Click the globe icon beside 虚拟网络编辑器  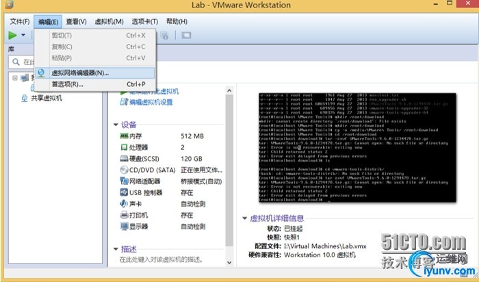click(x=41, y=73)
